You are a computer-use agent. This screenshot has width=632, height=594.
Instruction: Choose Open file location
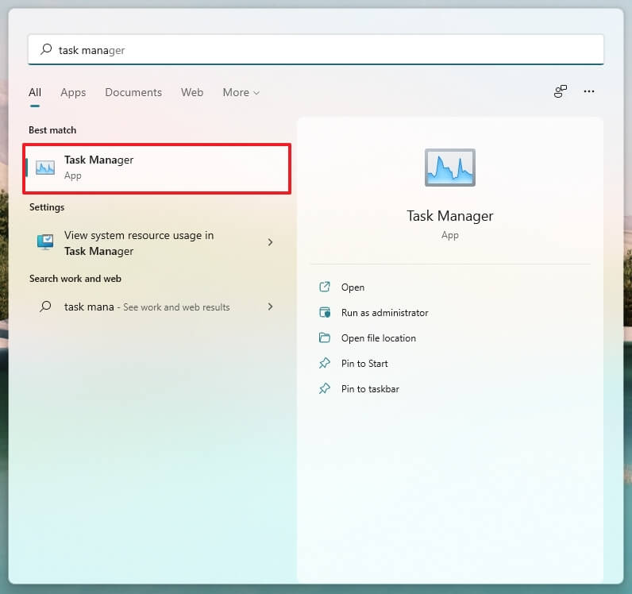379,338
